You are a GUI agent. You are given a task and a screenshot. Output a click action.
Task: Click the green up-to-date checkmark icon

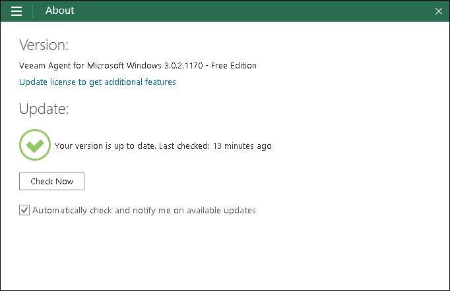point(35,145)
